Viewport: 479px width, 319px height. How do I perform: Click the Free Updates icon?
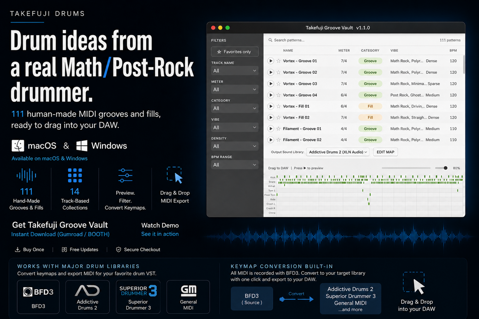pos(64,249)
